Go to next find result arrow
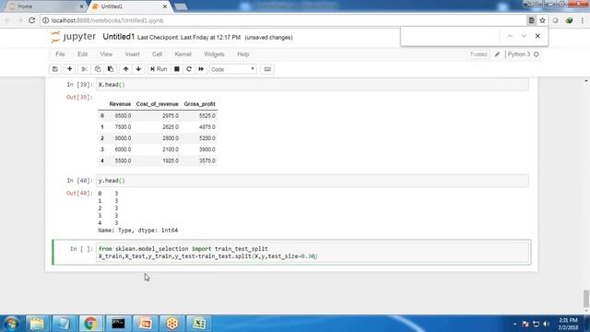Screen dimensions: 590x332 (x=524, y=36)
